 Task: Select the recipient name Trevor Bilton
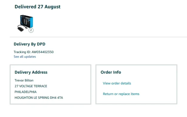click(24, 80)
